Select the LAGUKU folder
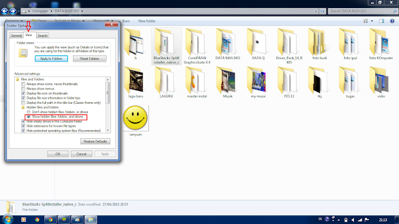This screenshot has width=399, height=224. tap(166, 83)
